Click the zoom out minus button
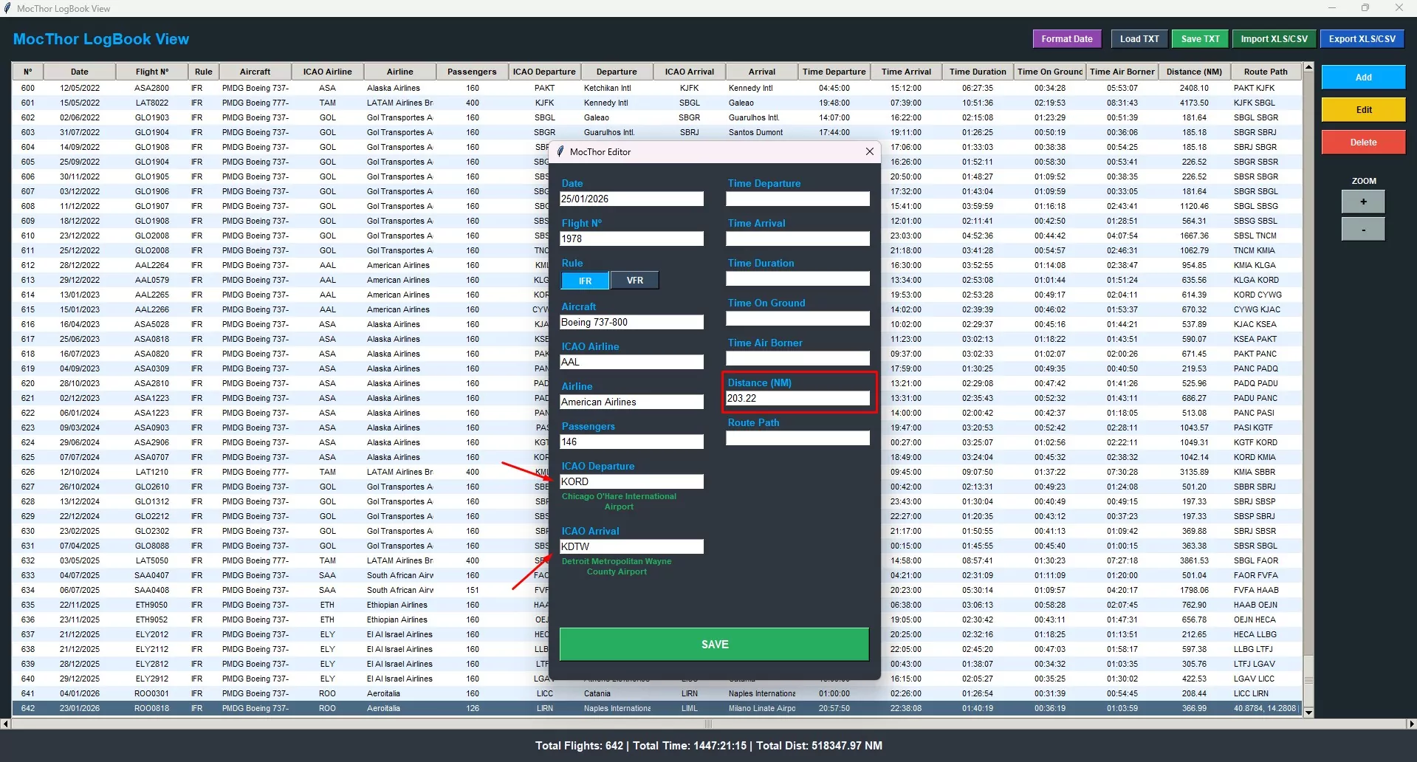Screen dimensions: 1417x762 [x=1362, y=230]
